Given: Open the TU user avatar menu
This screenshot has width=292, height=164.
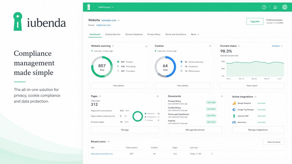Looking at the screenshot, I should pos(285,7).
